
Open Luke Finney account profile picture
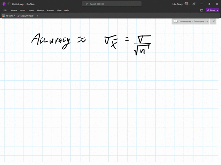[186, 4]
